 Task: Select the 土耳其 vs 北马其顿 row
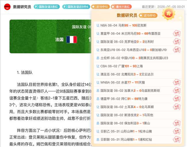point(138,107)
